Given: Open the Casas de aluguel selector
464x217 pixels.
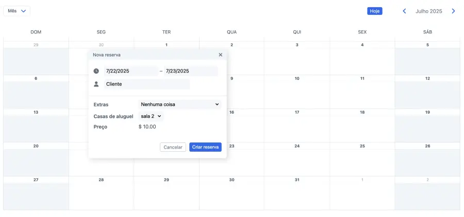Looking at the screenshot, I should pos(151,116).
